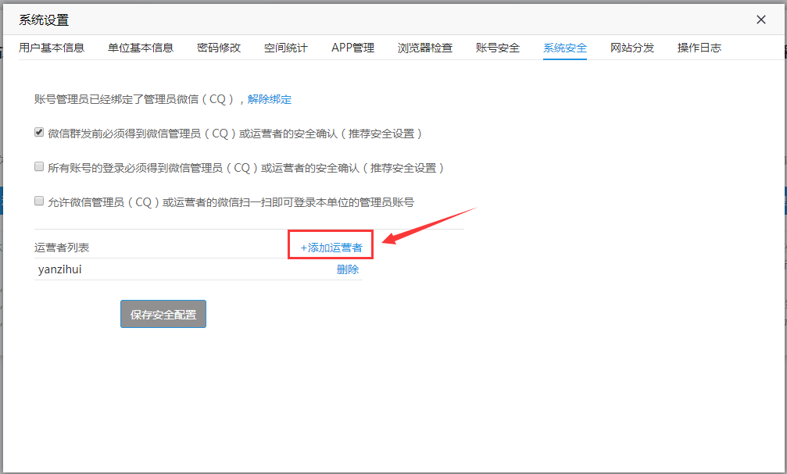The width and height of the screenshot is (787, 474).
Task: Delete the operator yanzihui via 删除
Action: (x=348, y=269)
